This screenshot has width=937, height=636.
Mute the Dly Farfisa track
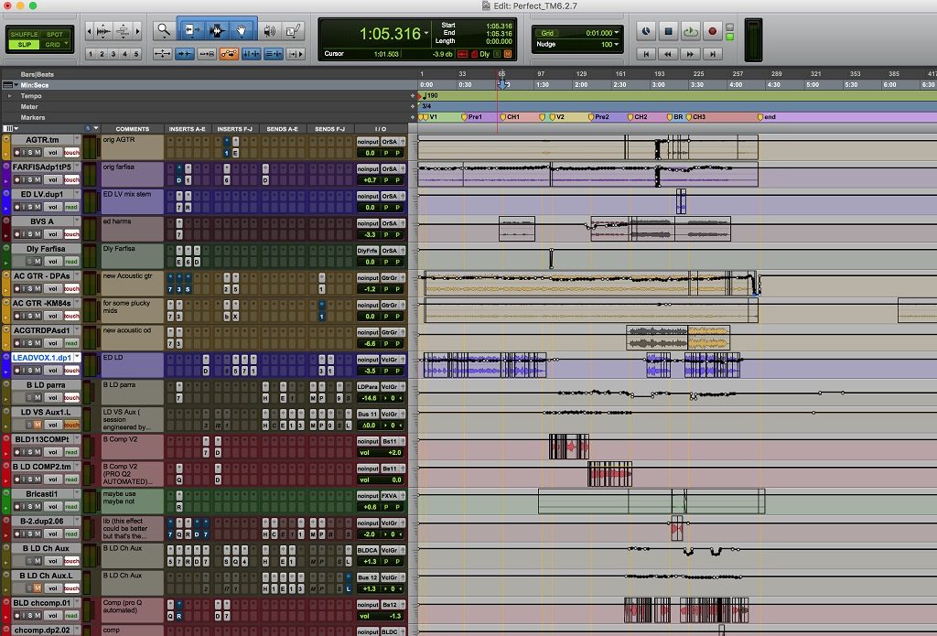tap(38, 261)
